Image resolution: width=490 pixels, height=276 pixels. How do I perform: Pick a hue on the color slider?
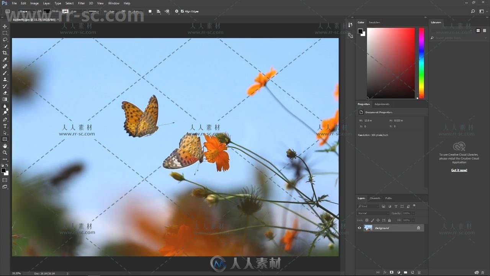pyautogui.click(x=421, y=63)
